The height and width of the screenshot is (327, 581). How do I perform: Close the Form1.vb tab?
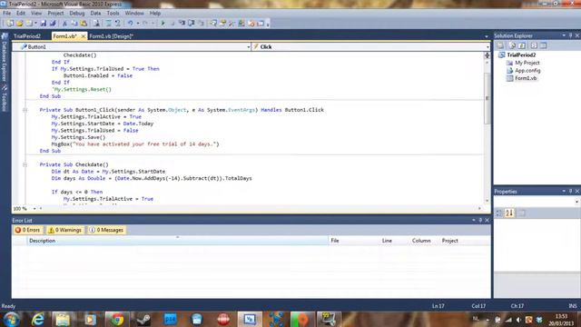(x=83, y=36)
